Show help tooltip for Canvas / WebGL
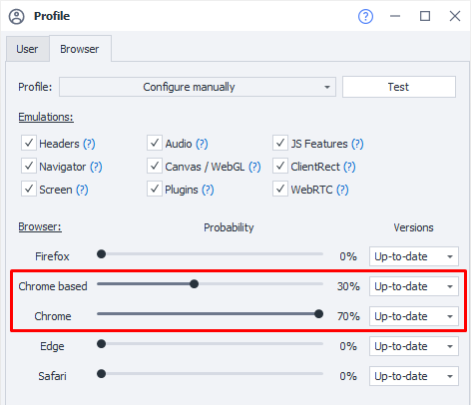Viewport: 471px width, 406px height. tap(254, 167)
